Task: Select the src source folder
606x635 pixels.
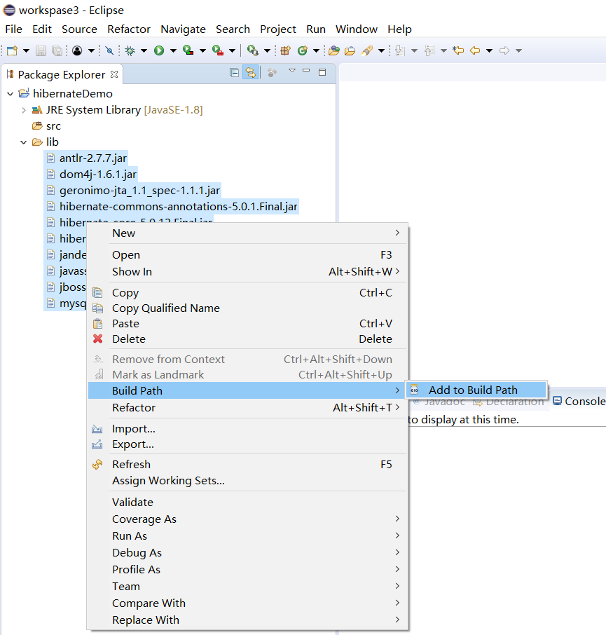Action: point(53,126)
